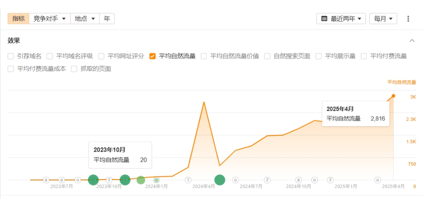Click the 3K axis value
423x207 pixels.
[x=413, y=97]
